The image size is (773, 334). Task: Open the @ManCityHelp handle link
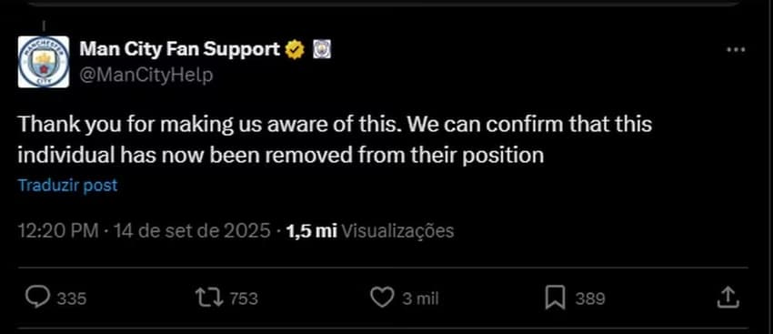point(146,76)
